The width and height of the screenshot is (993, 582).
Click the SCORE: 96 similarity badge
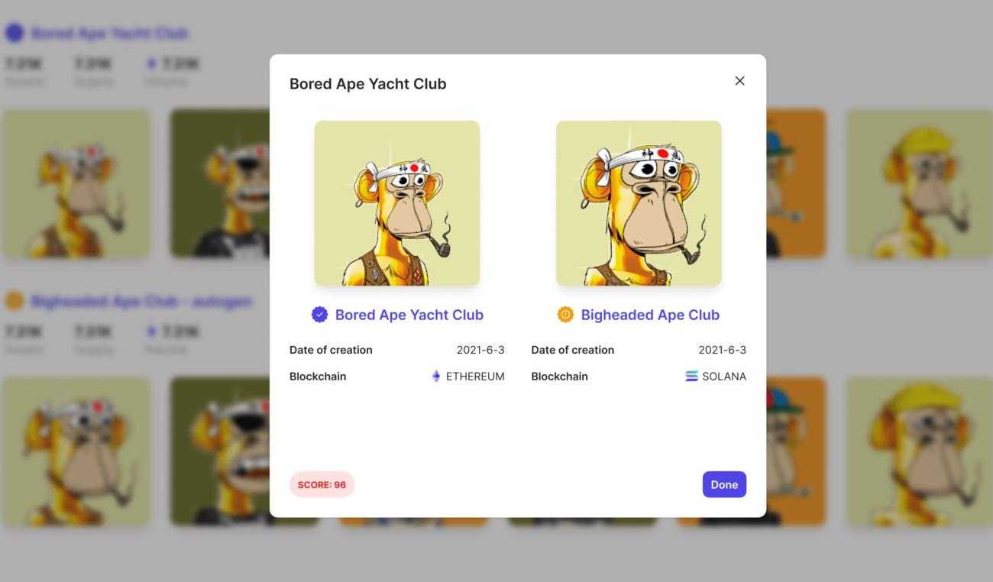[322, 484]
